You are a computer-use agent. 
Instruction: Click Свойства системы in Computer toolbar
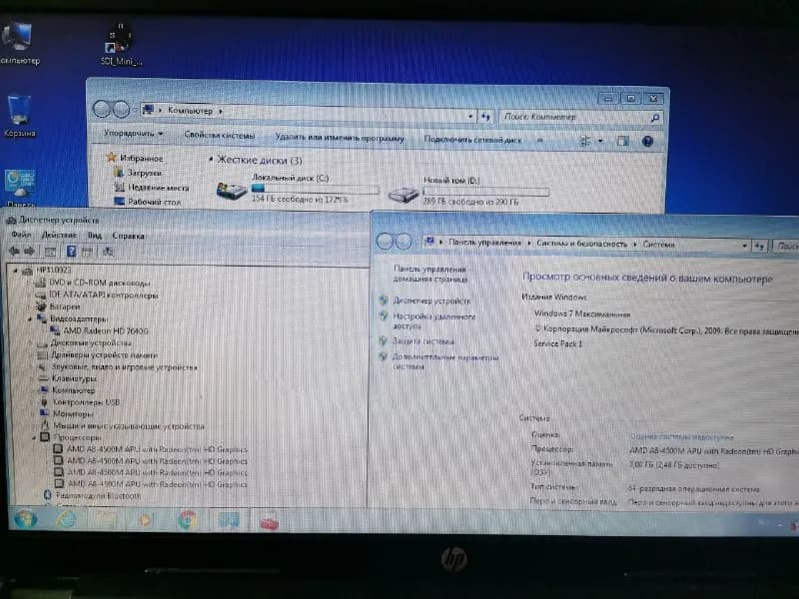pos(219,136)
